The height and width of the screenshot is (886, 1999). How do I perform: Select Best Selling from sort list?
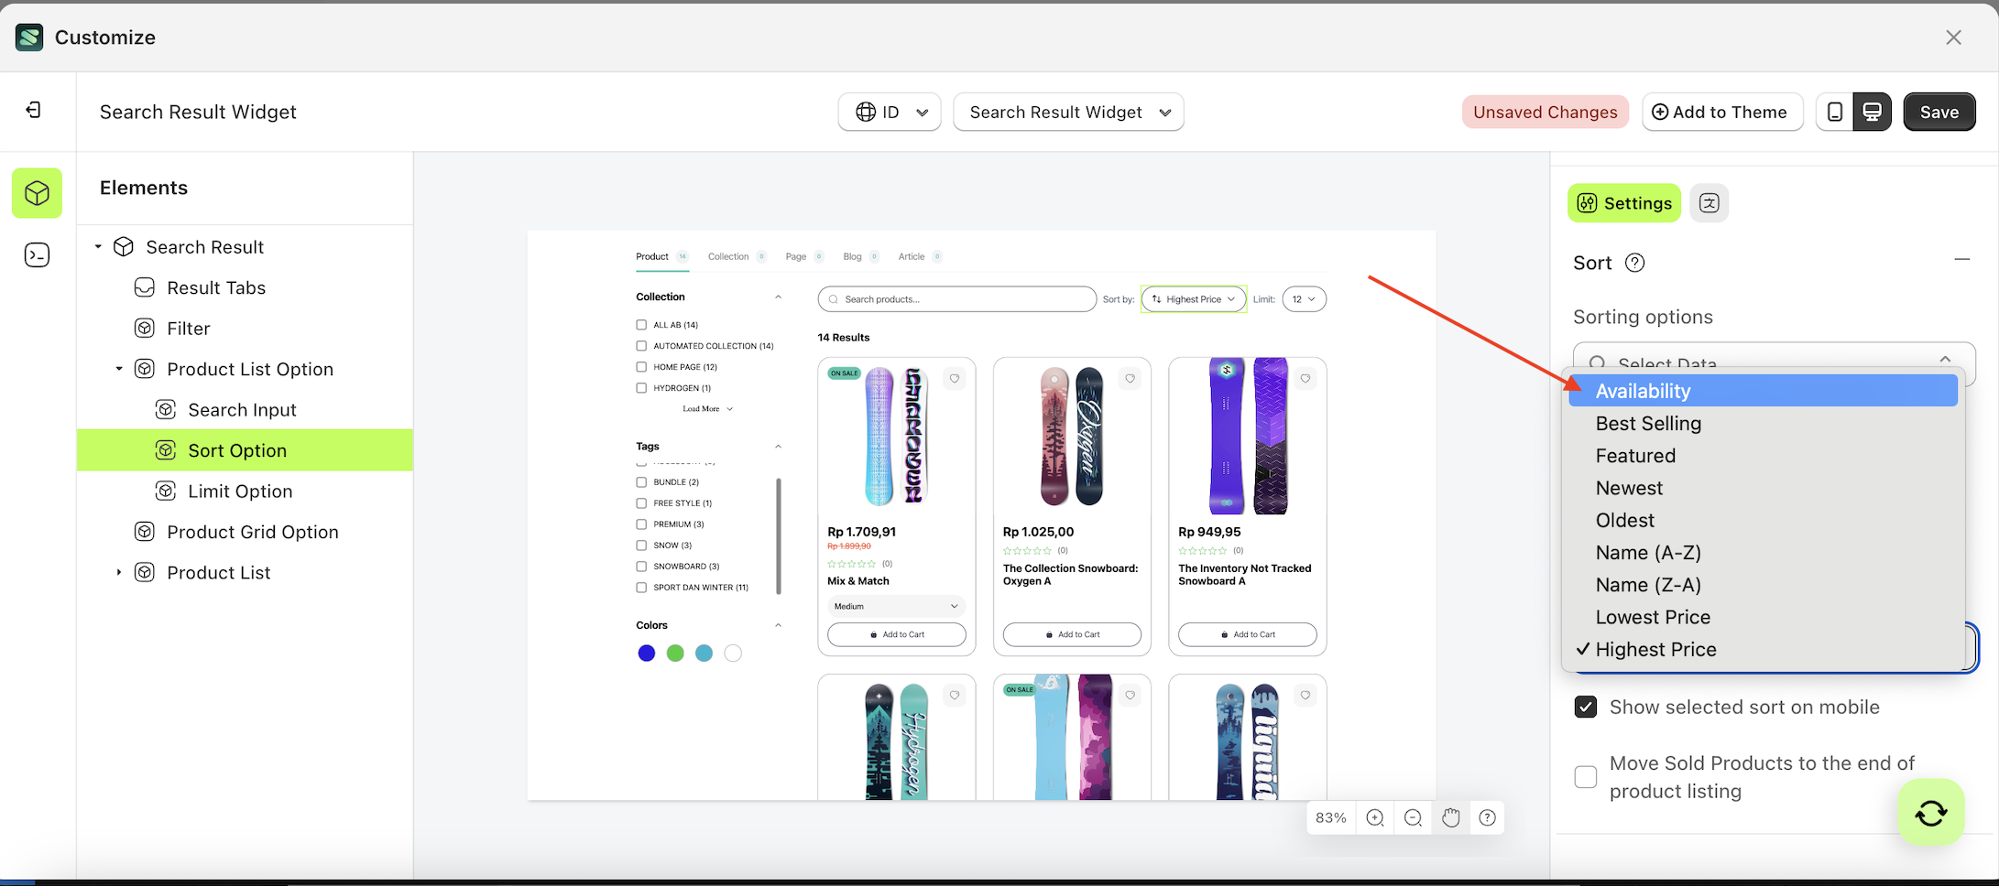click(1648, 424)
